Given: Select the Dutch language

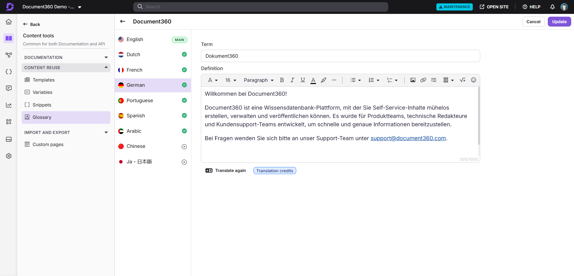Looking at the screenshot, I should [153, 55].
